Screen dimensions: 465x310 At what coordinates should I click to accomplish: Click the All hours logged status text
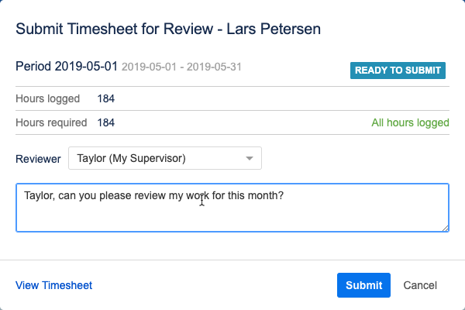click(410, 122)
